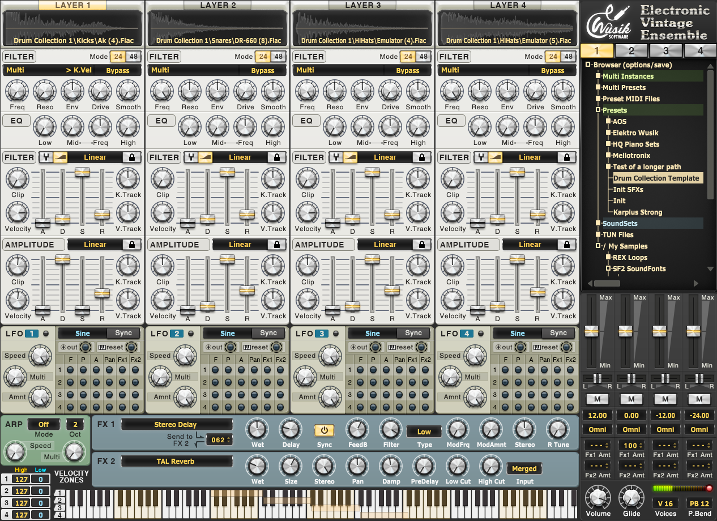Image resolution: width=717 pixels, height=521 pixels.
Task: Turn the Layer 1 Freq knob
Action: pos(17,91)
